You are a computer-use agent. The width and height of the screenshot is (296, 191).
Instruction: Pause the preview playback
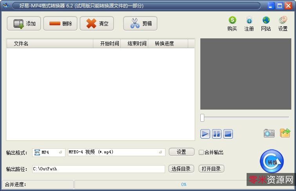pos(216,134)
